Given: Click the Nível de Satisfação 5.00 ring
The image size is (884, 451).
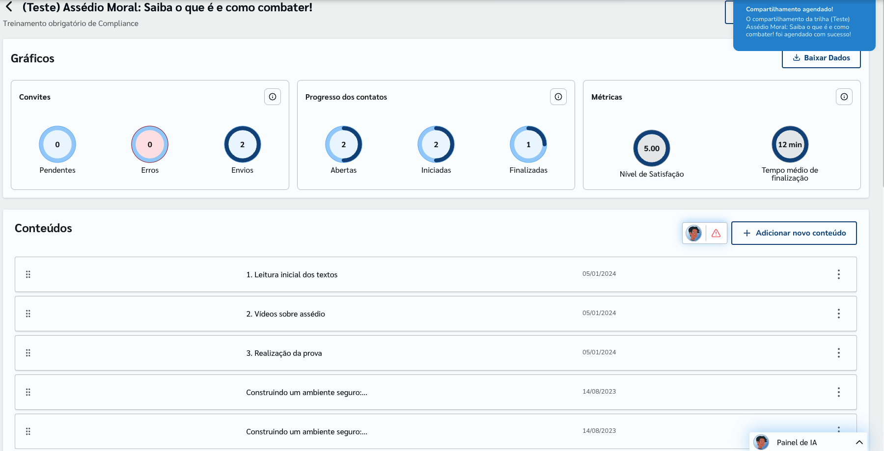Looking at the screenshot, I should point(652,148).
